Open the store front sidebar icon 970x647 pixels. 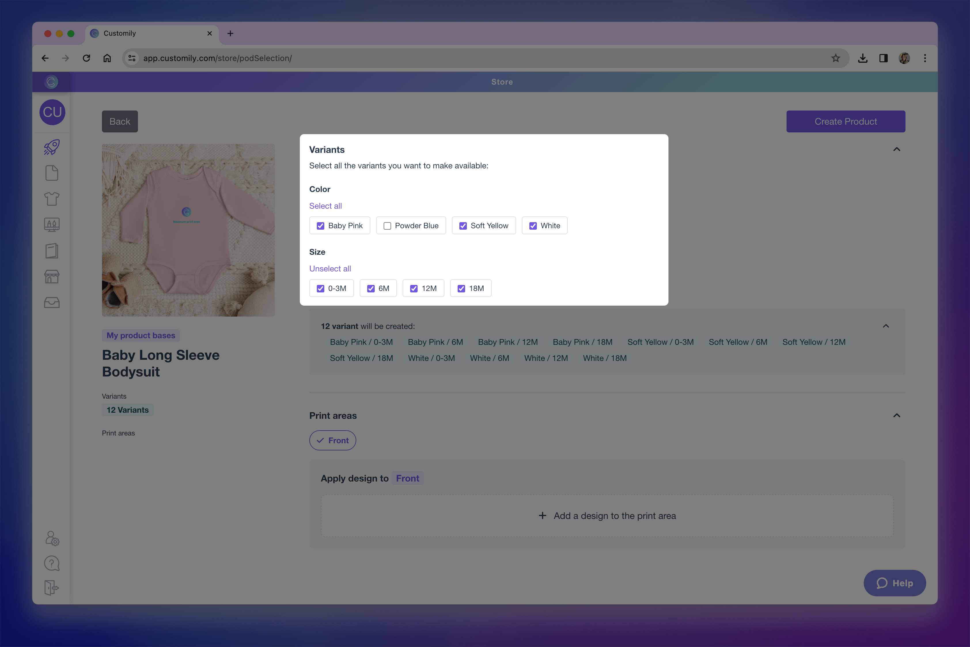coord(52,277)
